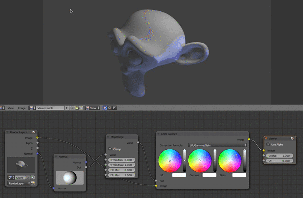Screen dimensions: 303x198
Task: Unlink the Scene in the Render Layers node
Action: pos(33,177)
